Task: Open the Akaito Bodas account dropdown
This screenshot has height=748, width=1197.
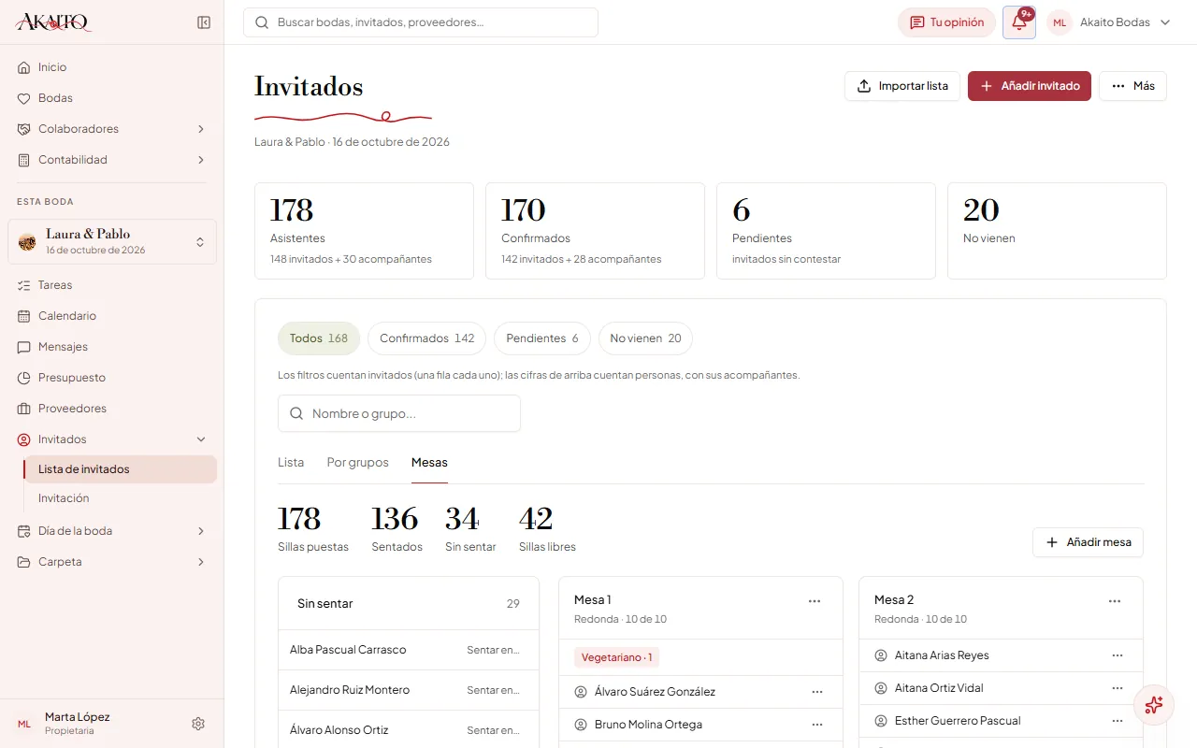Action: point(1110,22)
